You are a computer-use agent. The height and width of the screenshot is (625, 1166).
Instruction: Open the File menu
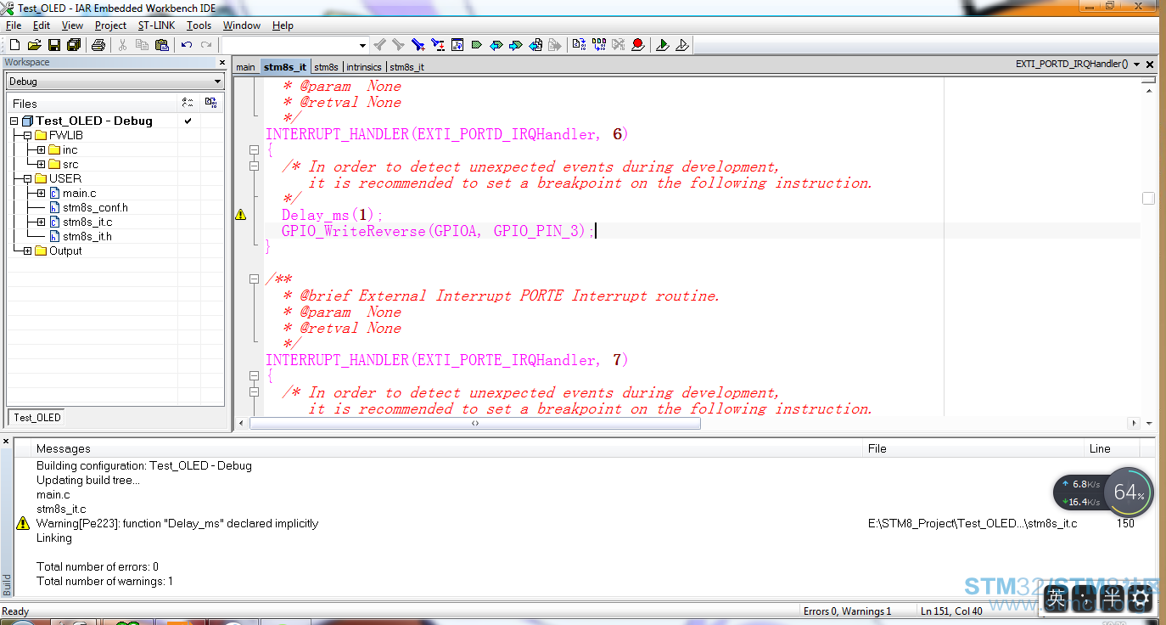[x=14, y=25]
